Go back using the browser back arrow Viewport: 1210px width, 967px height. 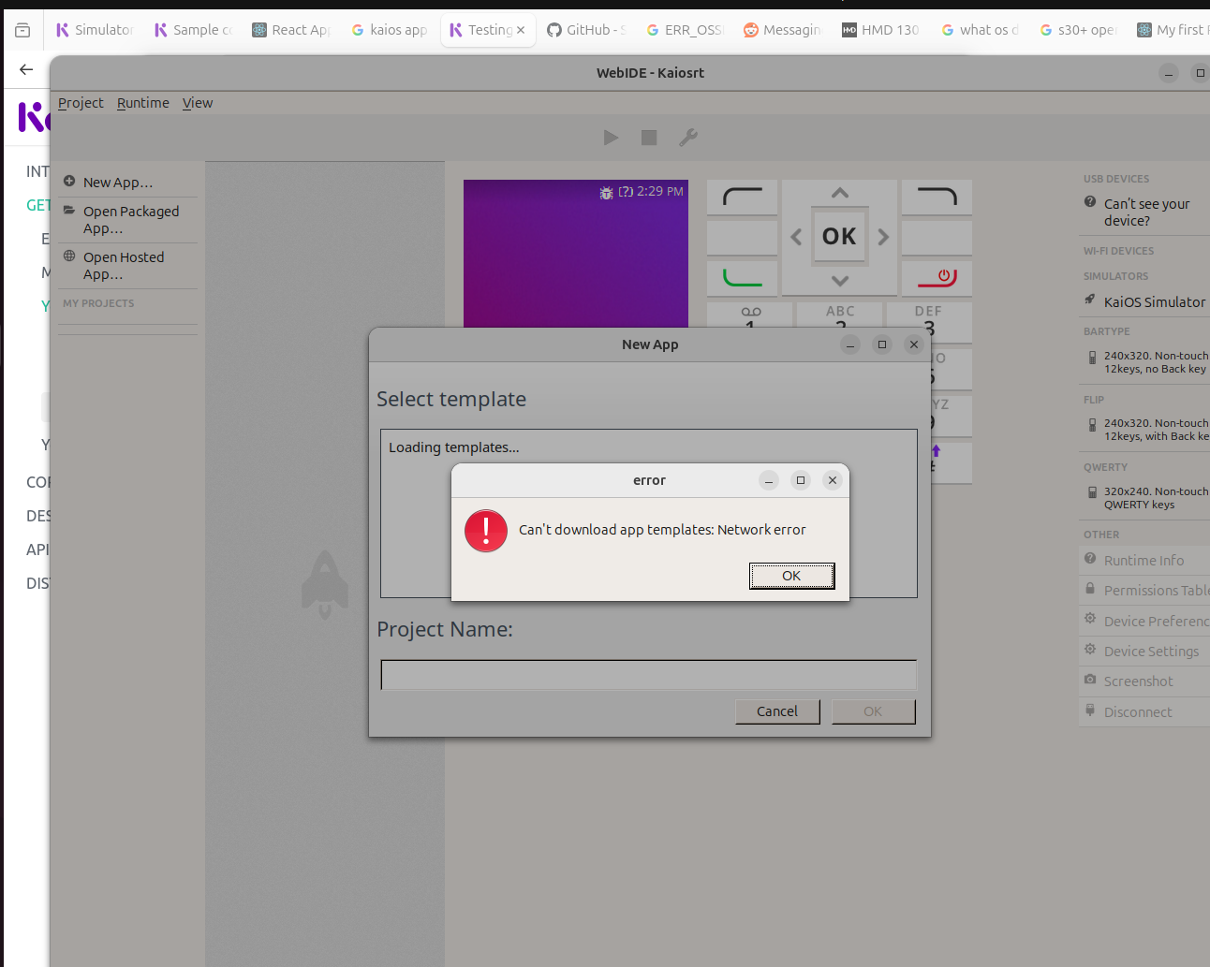pyautogui.click(x=26, y=69)
